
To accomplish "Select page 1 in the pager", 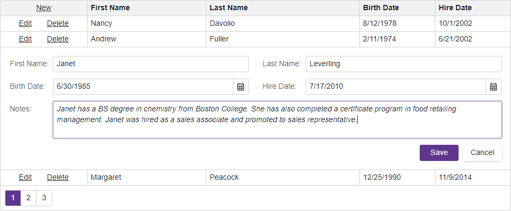I will [13, 198].
